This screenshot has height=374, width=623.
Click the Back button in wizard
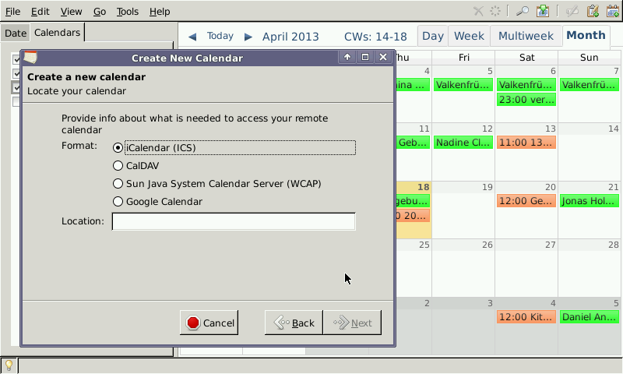pyautogui.click(x=294, y=323)
